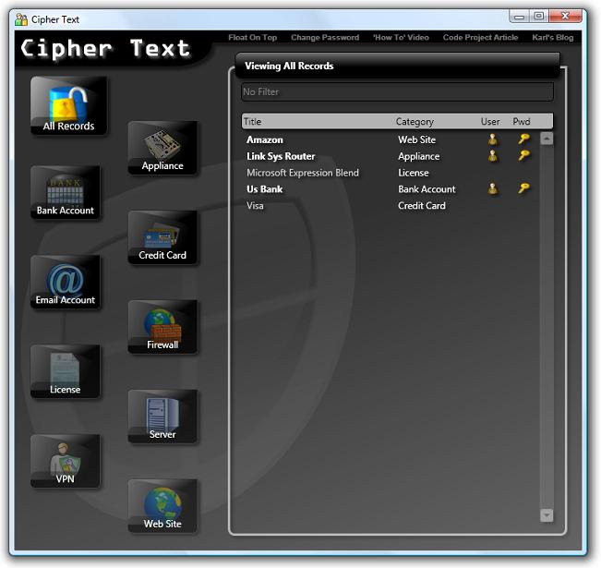The image size is (601, 568).
Task: Open the VPN category tile
Action: pyautogui.click(x=66, y=461)
